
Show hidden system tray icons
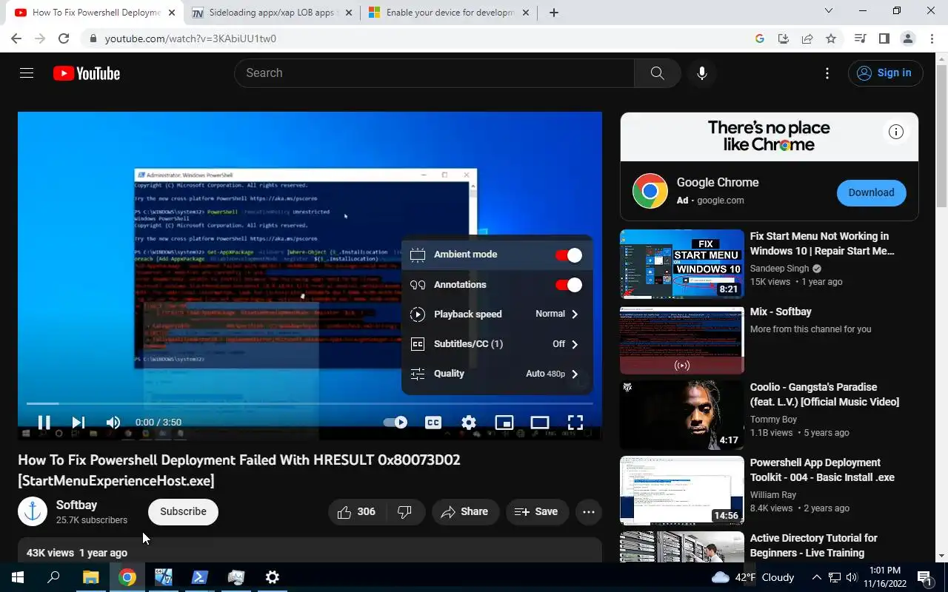(816, 577)
